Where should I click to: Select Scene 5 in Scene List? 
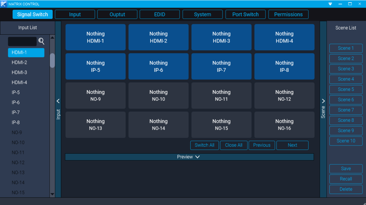(346, 89)
